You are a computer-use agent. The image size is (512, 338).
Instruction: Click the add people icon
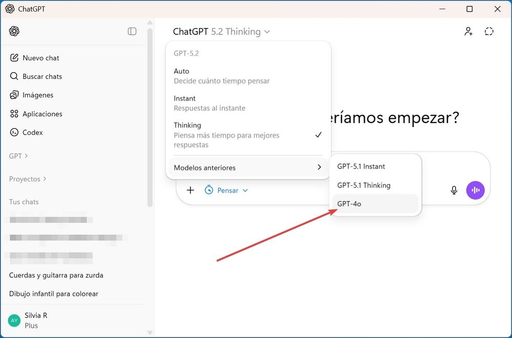pos(468,32)
